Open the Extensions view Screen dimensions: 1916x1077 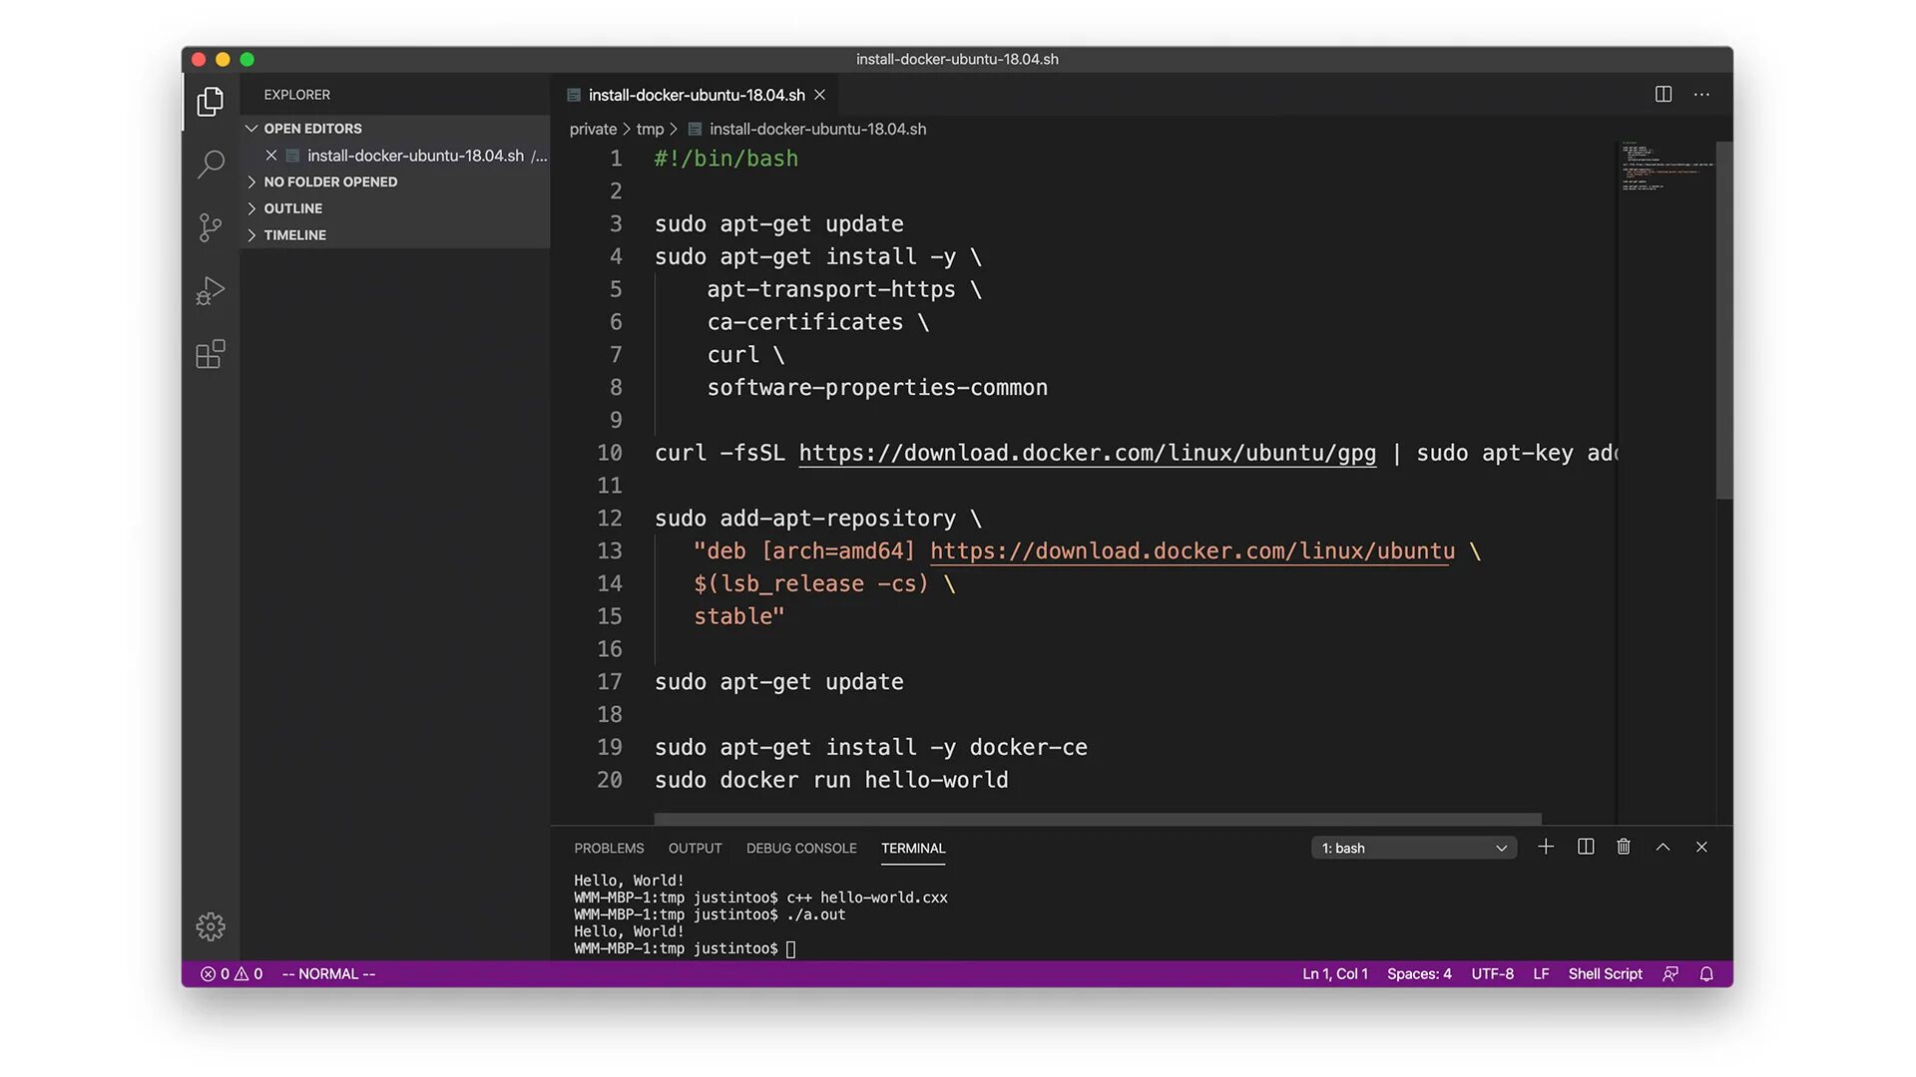211,354
